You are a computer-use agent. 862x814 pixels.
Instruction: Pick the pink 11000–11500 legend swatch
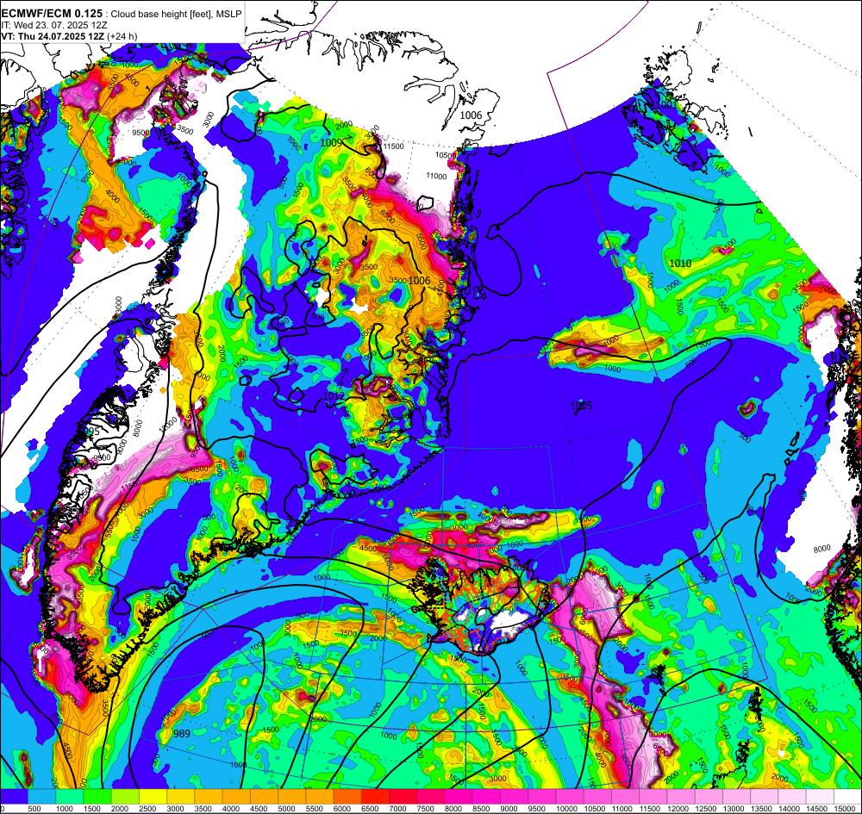(x=626, y=797)
